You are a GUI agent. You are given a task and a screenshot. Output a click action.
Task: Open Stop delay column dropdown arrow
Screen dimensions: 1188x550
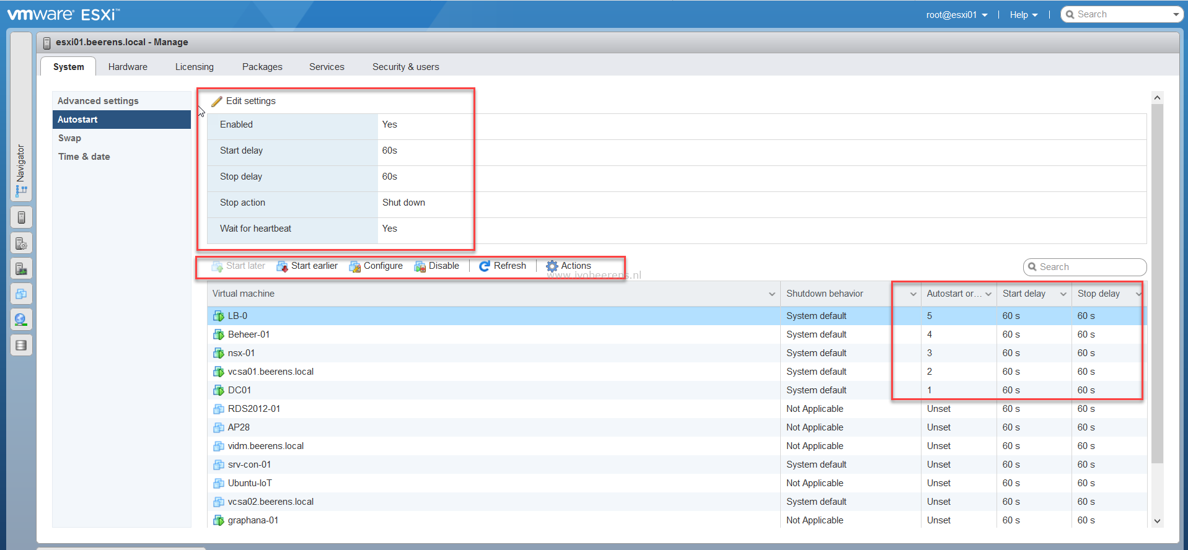[1138, 294]
